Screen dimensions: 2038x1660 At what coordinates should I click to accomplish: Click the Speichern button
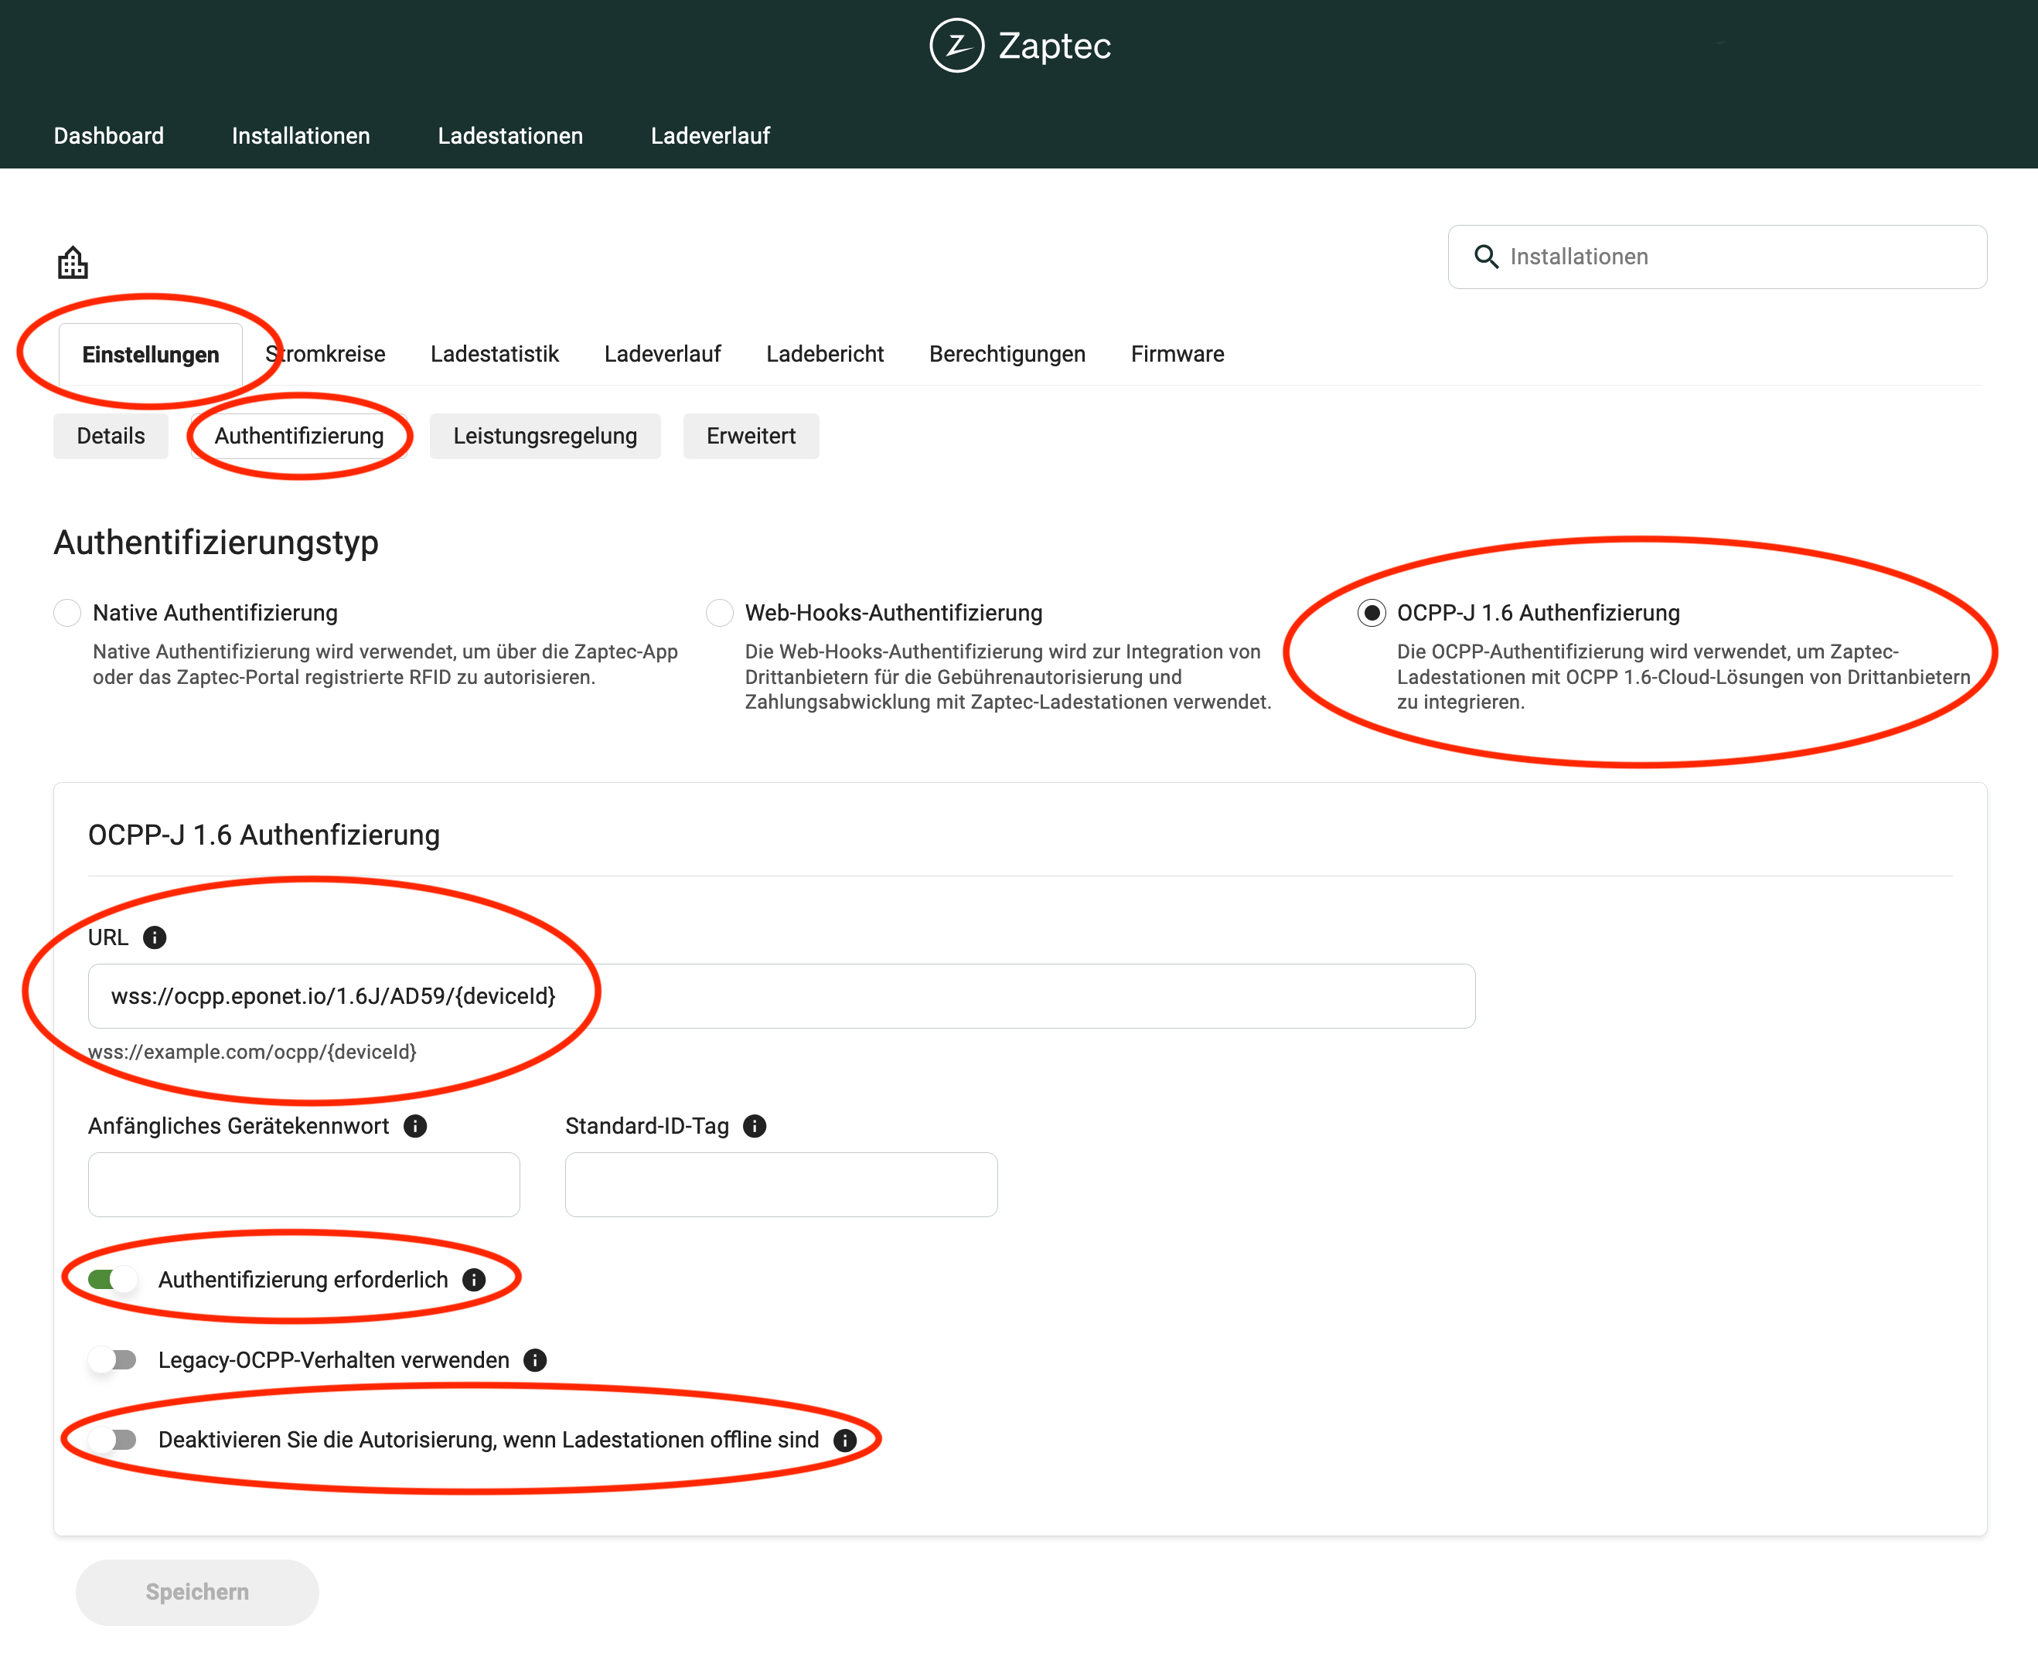pyautogui.click(x=197, y=1592)
